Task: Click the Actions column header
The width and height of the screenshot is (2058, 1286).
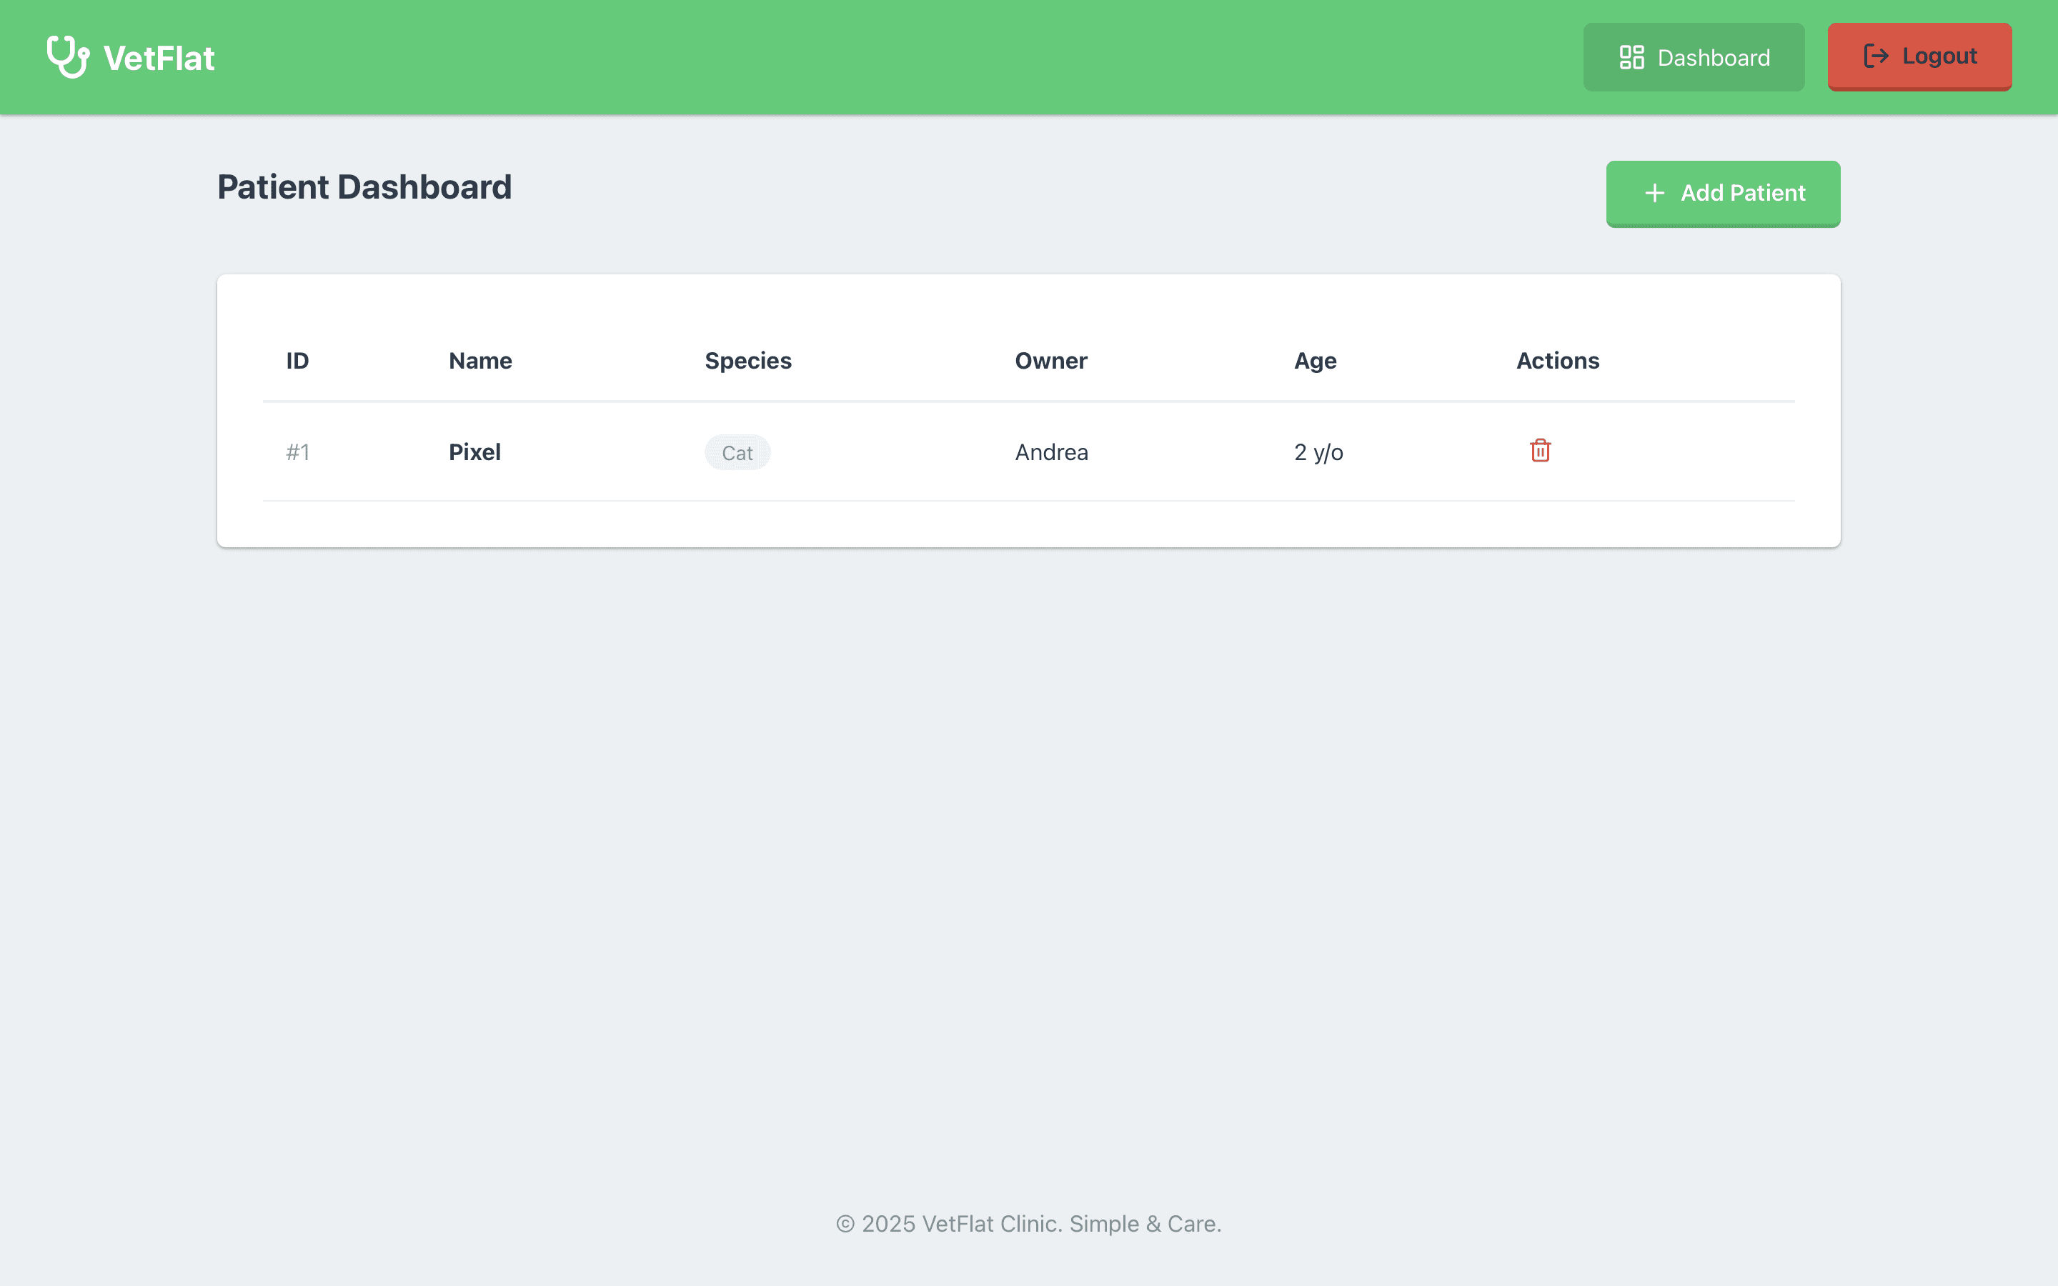Action: (x=1557, y=361)
